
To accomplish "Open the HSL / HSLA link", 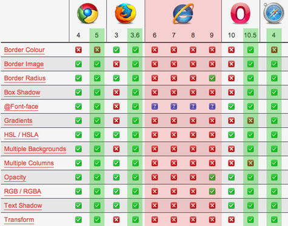I will point(21,135).
